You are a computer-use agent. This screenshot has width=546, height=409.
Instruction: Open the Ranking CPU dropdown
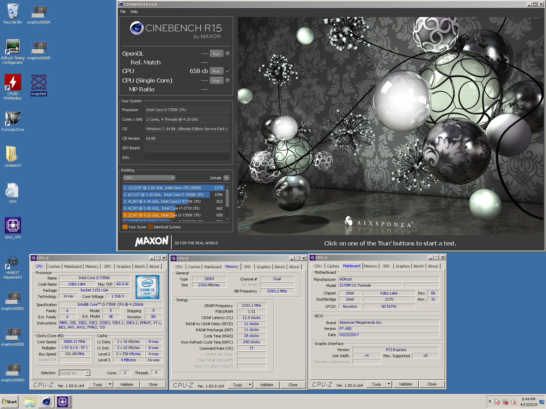[149, 178]
